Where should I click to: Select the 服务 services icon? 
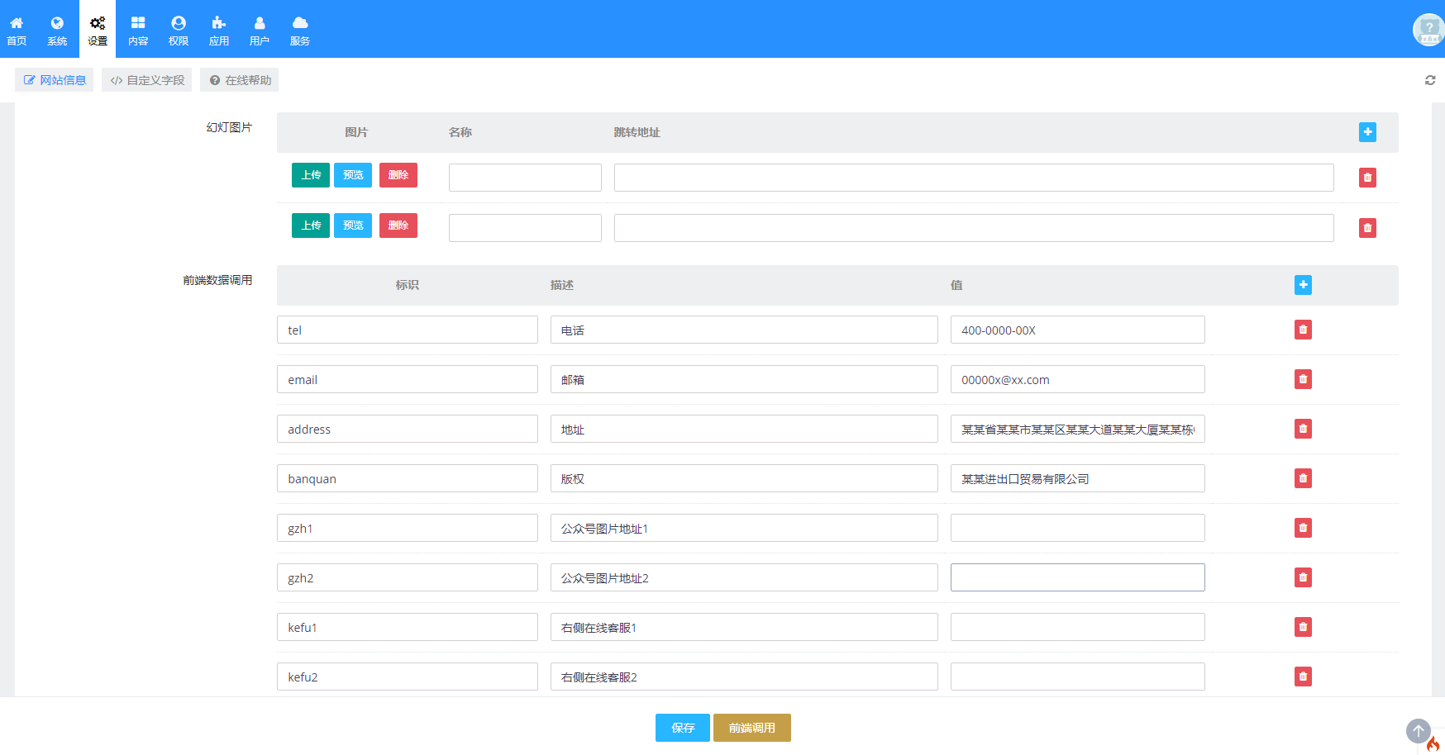click(300, 29)
